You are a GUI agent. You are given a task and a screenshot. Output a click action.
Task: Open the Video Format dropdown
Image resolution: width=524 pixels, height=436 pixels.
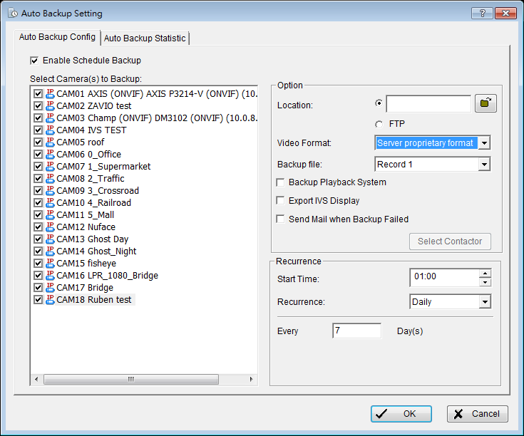[484, 143]
